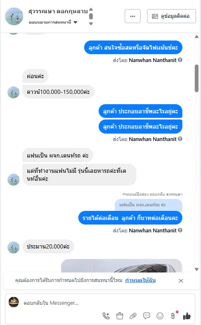Open saved replies speech bubble icon
Screen dimensions: 201x325
point(147,316)
